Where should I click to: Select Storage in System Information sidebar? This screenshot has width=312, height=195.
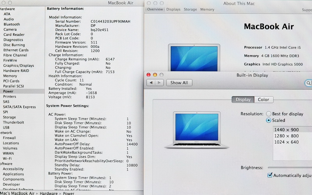[x=9, y=117]
